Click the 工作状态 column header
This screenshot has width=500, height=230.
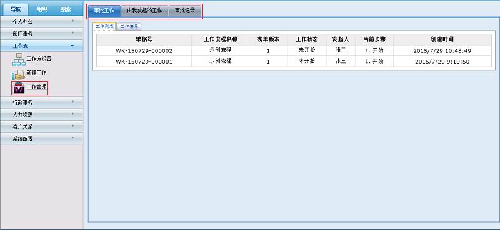pos(307,39)
